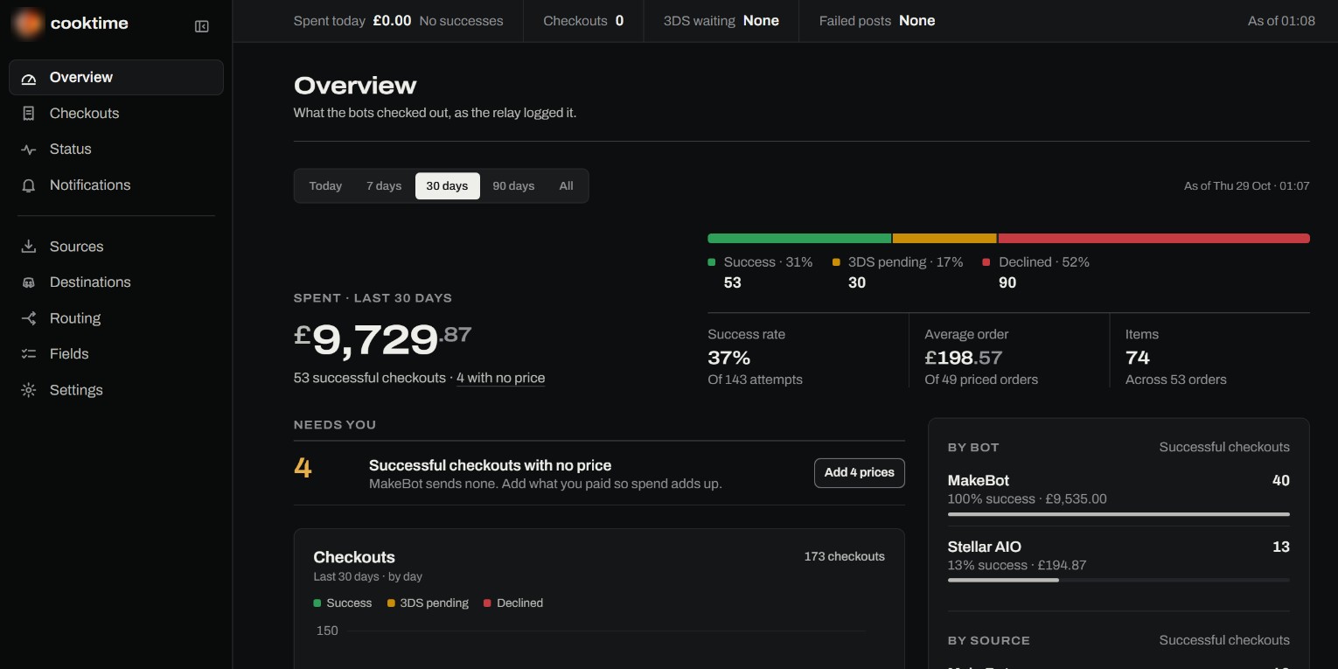Open Notifications in the sidebar
Screen dimensions: 1338x669
coord(116,185)
